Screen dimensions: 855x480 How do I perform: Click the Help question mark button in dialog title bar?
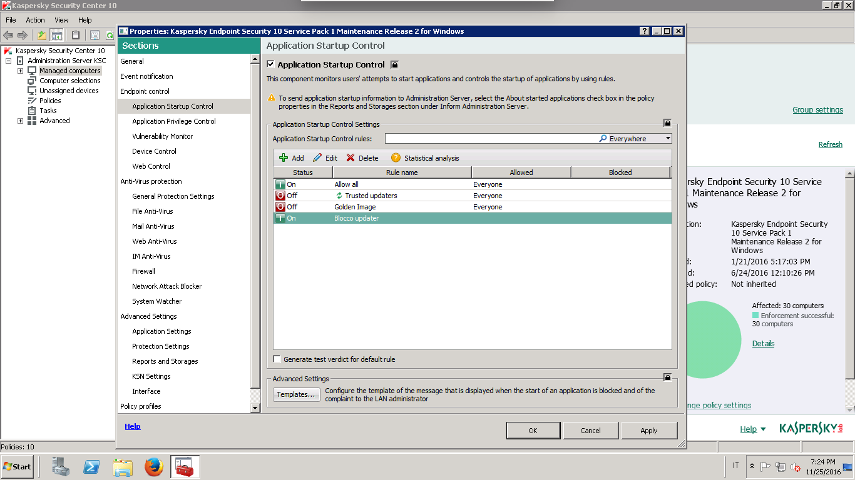click(645, 31)
